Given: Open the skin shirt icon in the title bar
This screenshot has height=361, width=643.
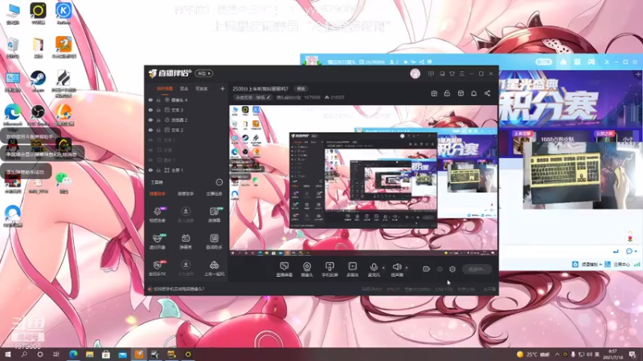Looking at the screenshot, I should 452,74.
